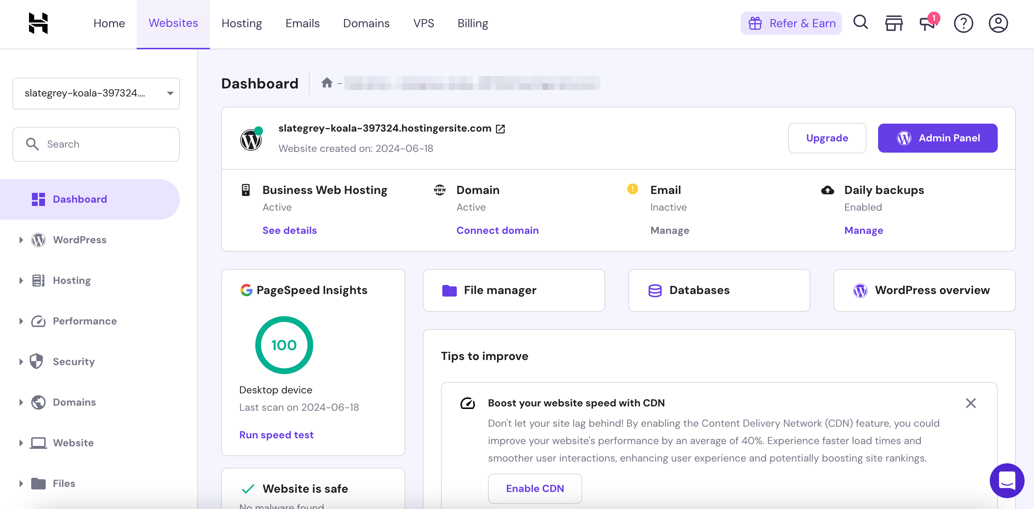Open the user profile icon
Image resolution: width=1034 pixels, height=509 pixels.
[998, 23]
